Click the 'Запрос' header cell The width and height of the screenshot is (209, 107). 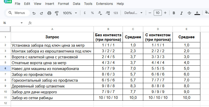(x=52, y=37)
